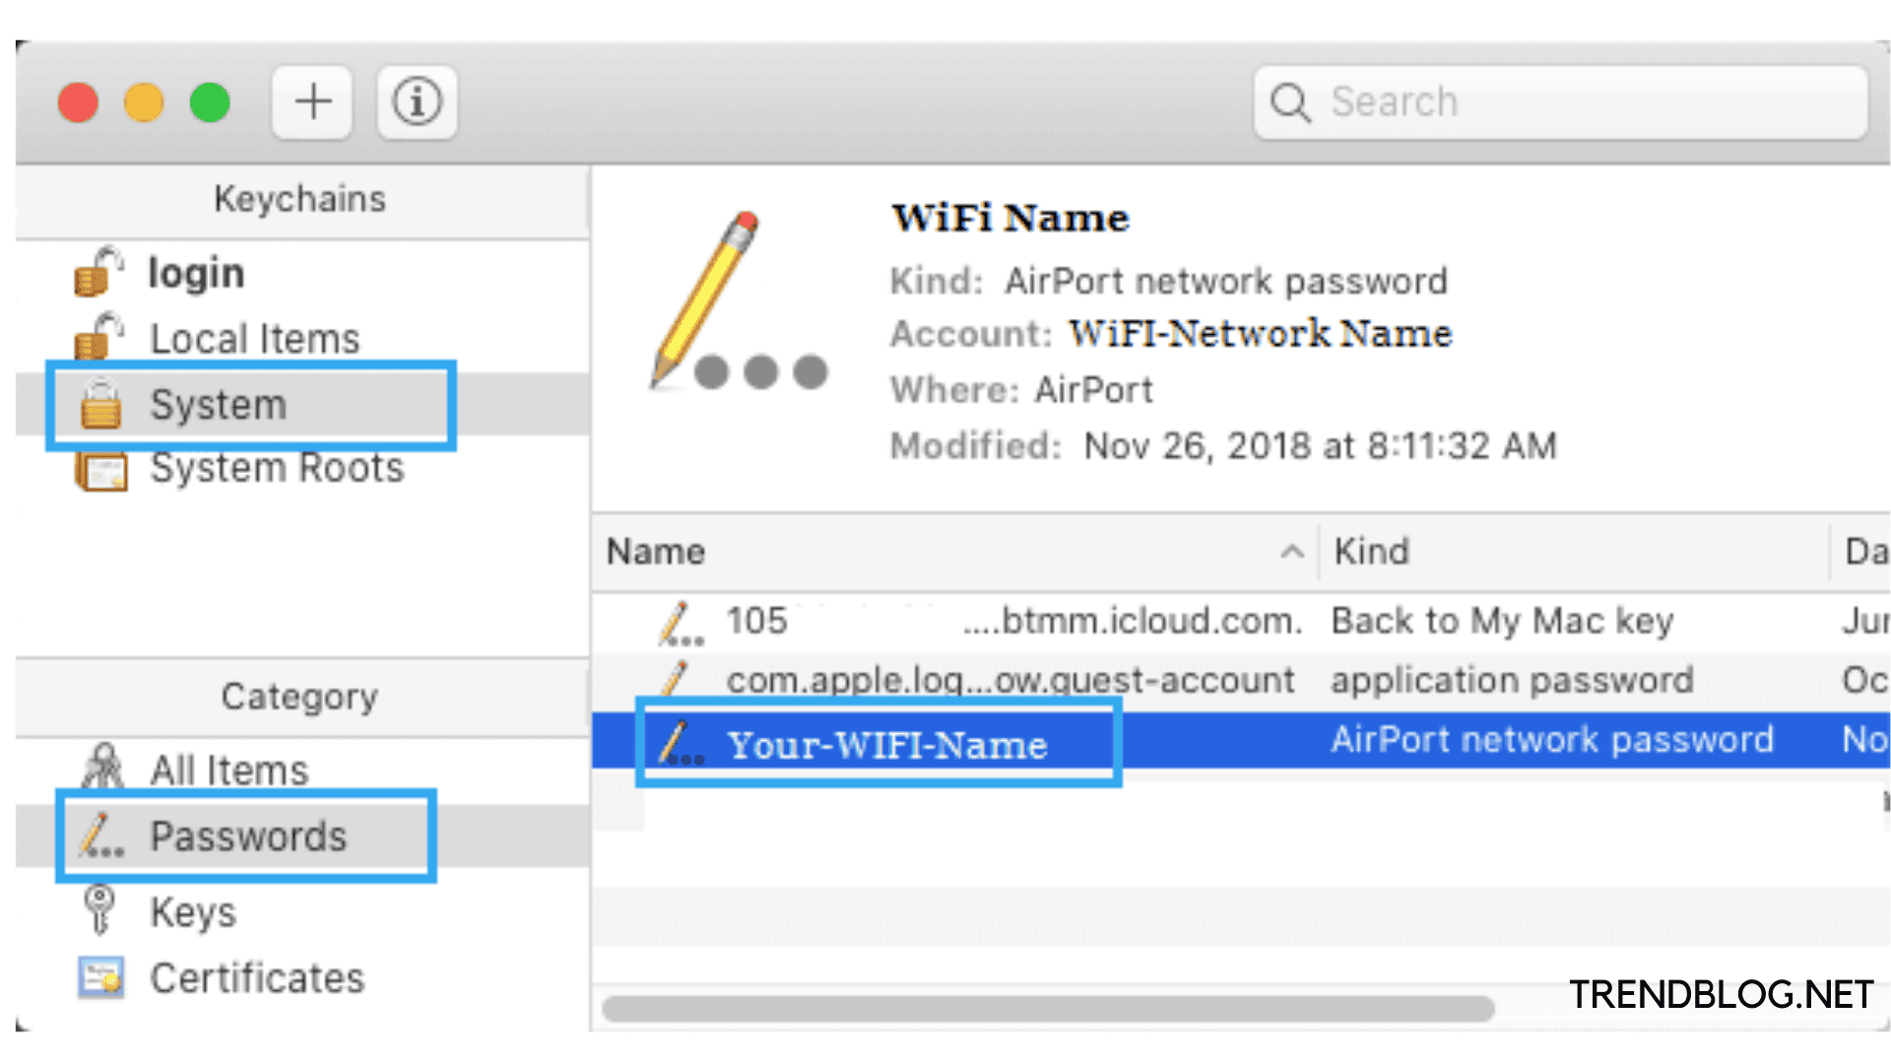Select the com.apple guest-account application password row
Viewport: 1891px width, 1064px height.
[x=1010, y=681]
